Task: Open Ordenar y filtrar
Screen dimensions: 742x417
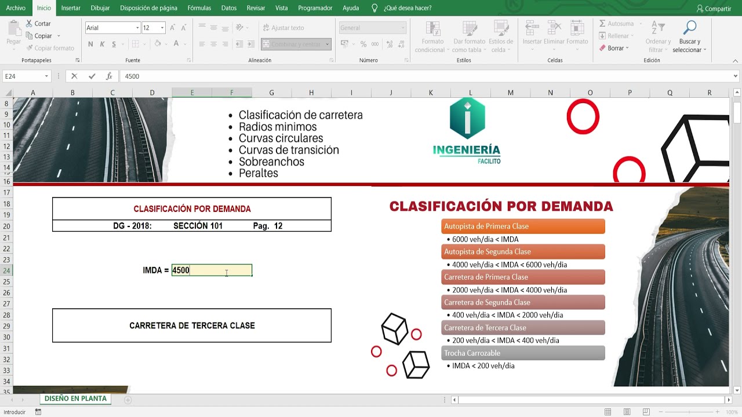Action: (658, 38)
